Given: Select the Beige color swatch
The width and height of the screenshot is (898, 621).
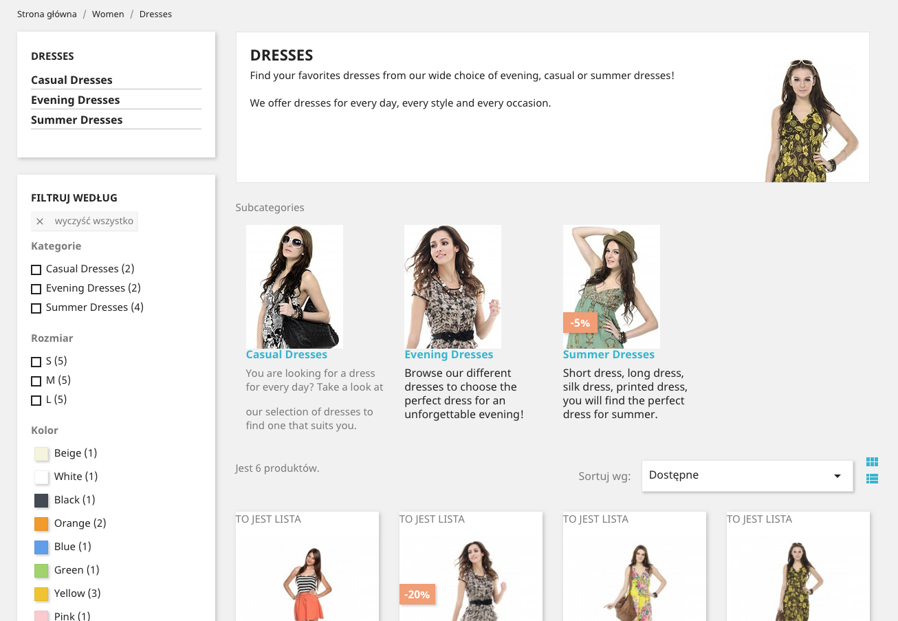Looking at the screenshot, I should click(x=41, y=454).
